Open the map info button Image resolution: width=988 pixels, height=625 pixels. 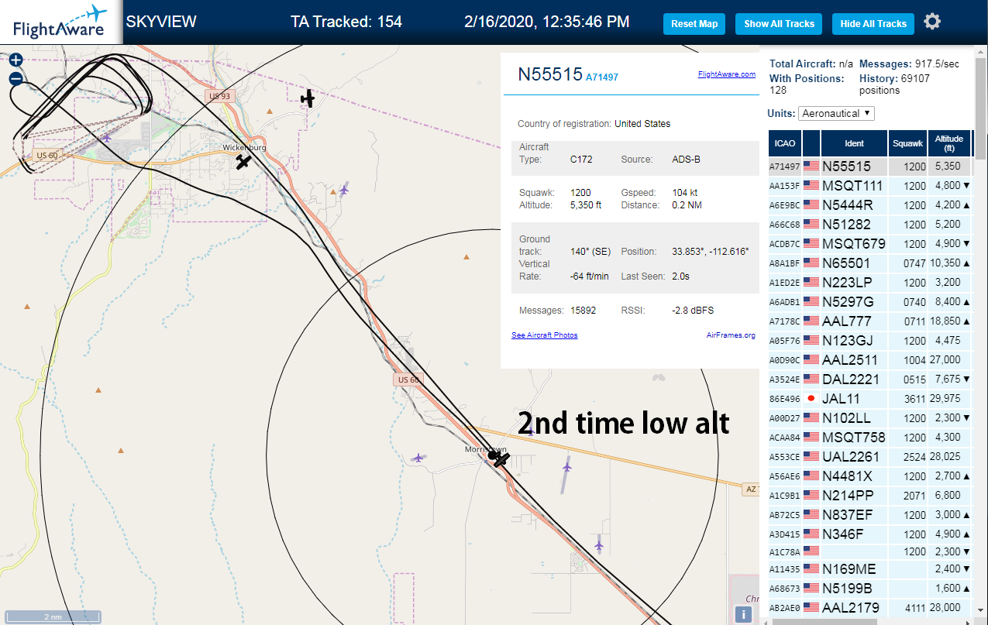coord(744,614)
